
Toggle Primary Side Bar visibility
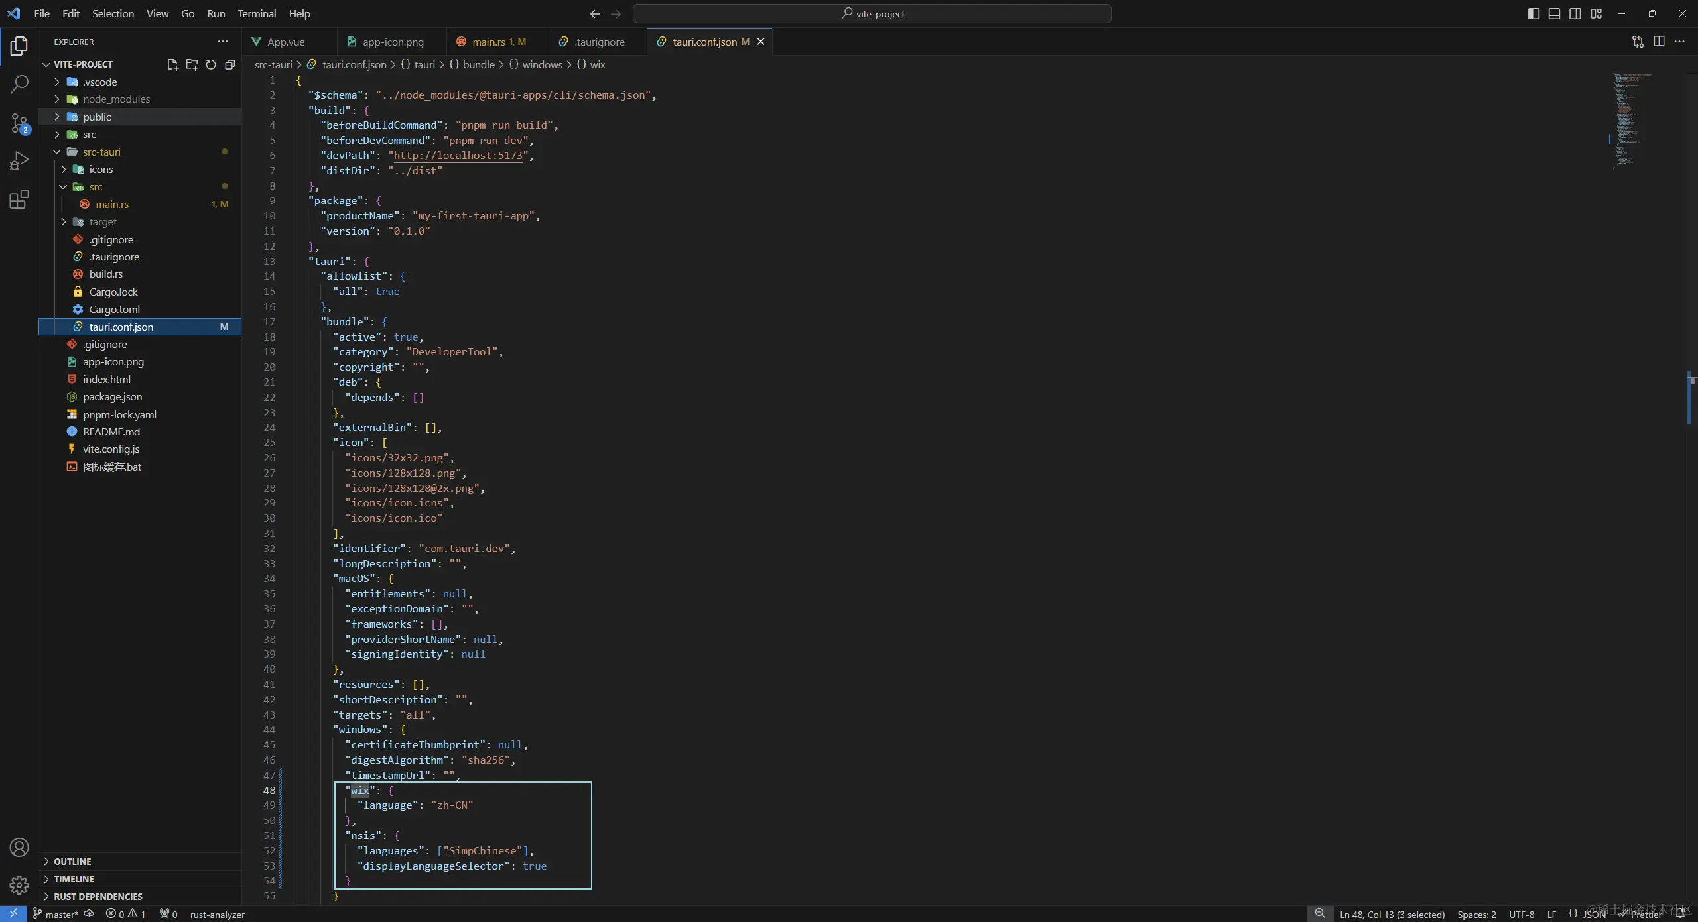[1534, 13]
